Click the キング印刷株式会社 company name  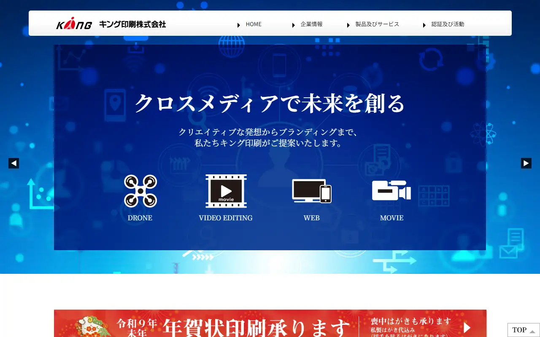pyautogui.click(x=132, y=24)
